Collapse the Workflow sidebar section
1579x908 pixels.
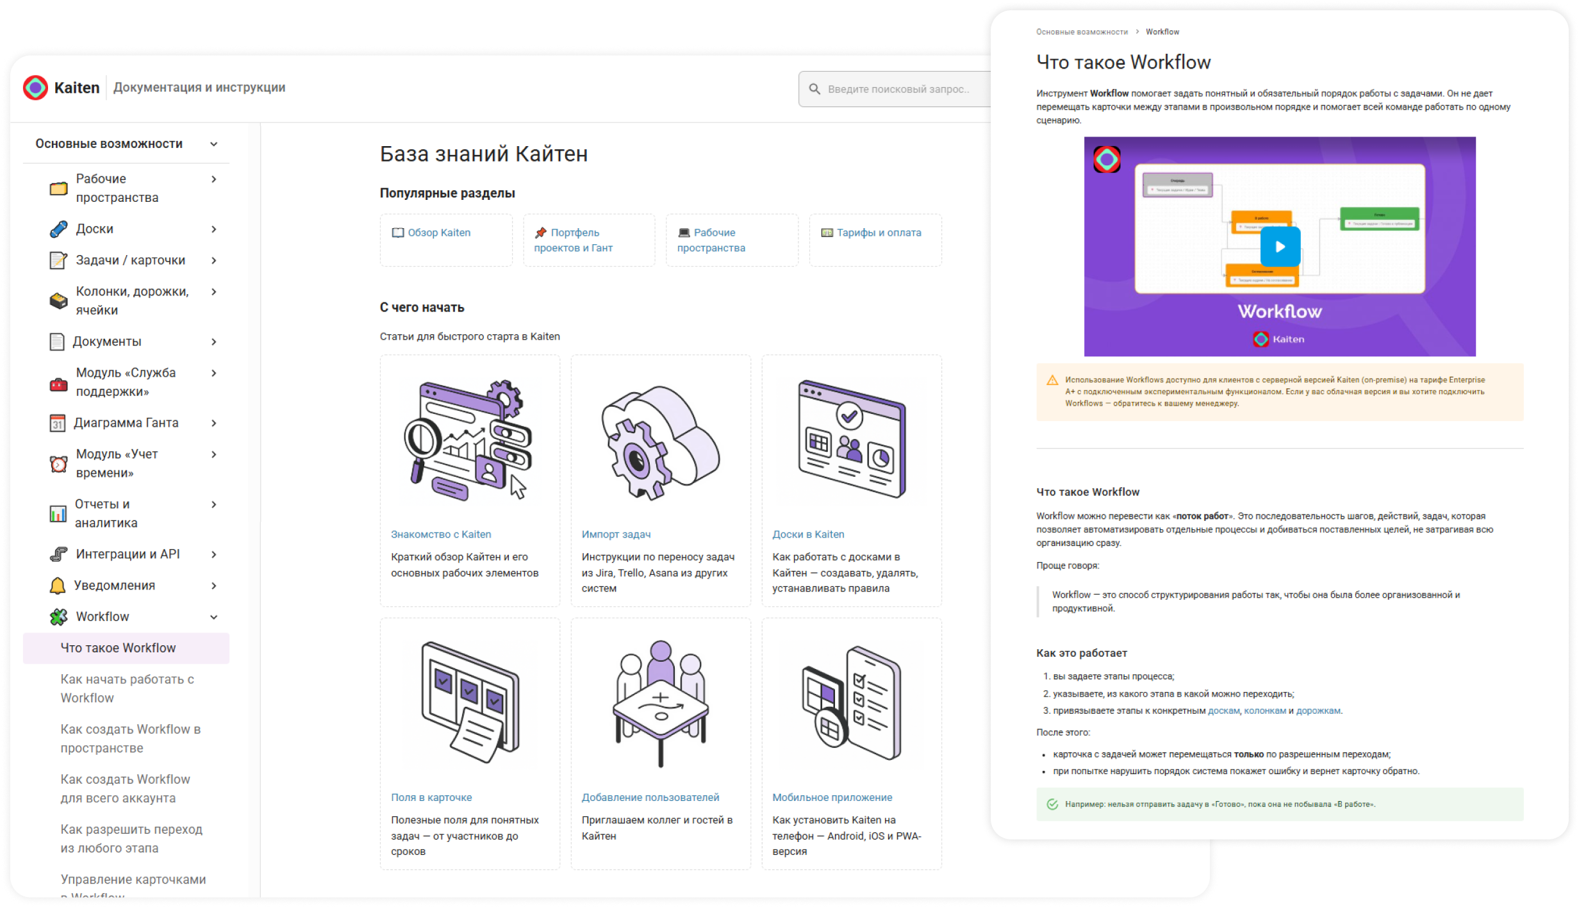point(214,617)
